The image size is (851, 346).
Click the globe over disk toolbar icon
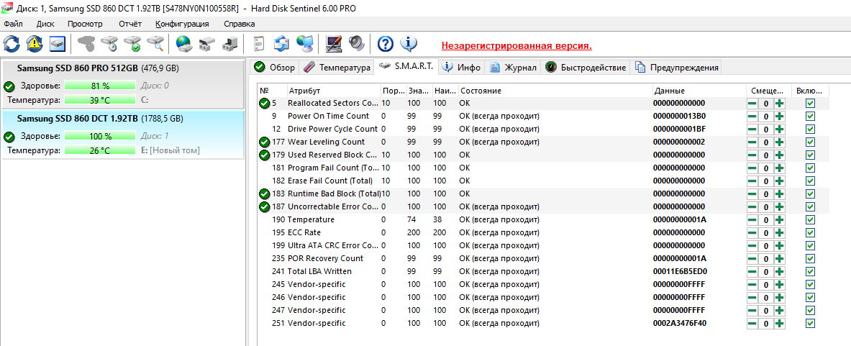[x=184, y=43]
